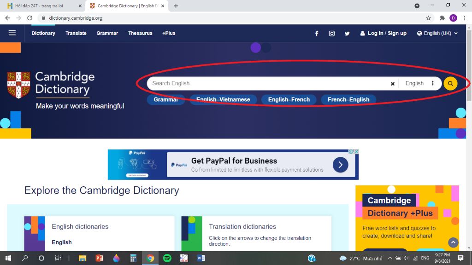Click the yellow search magnifier button
Screen dimensions: 472x265
tap(450, 83)
